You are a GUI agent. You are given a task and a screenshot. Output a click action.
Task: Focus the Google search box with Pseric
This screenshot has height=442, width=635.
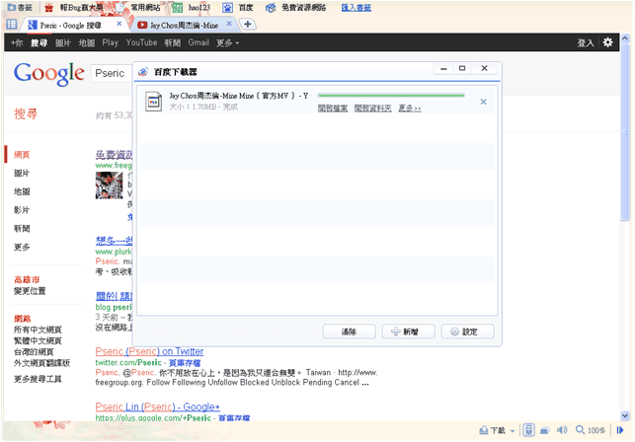click(x=112, y=73)
